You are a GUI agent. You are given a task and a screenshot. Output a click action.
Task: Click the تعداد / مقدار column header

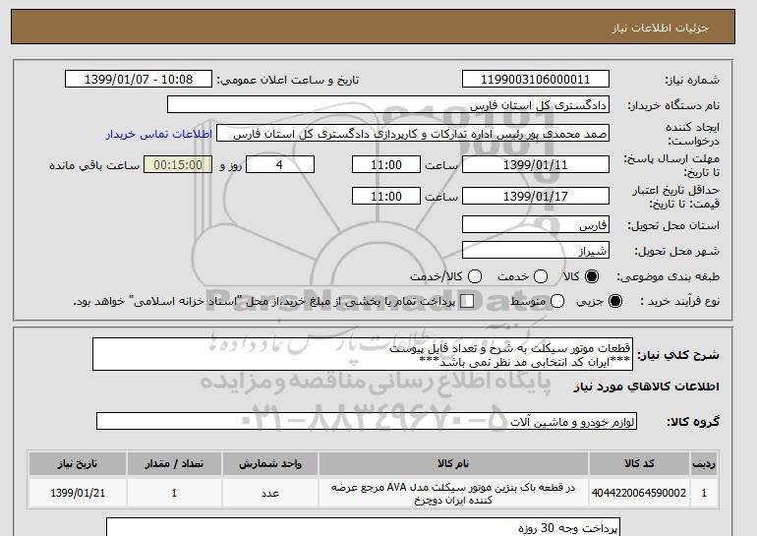(174, 463)
